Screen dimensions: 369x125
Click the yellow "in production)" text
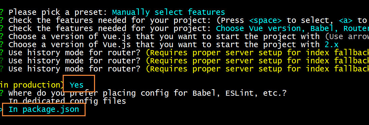(31, 85)
